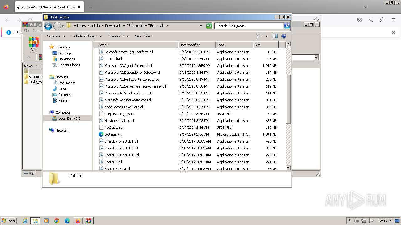401x225 pixels.
Task: Expand the arrow after Downloads in breadcrumb
Action: point(124,26)
